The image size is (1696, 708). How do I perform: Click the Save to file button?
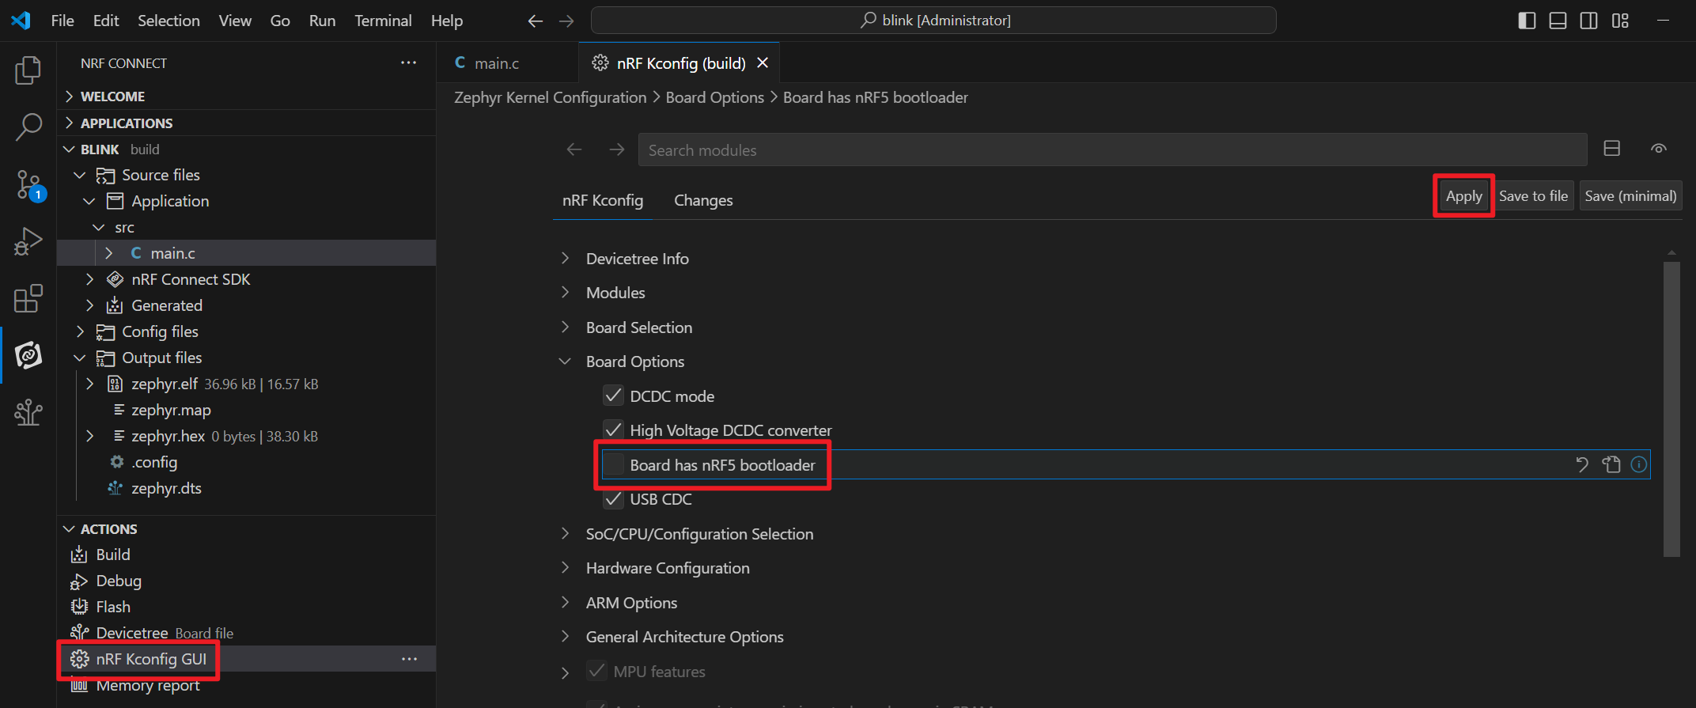tap(1533, 196)
